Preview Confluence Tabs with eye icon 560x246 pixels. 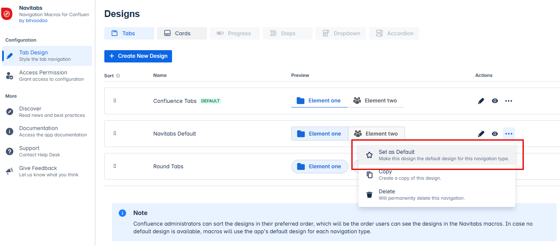494,101
